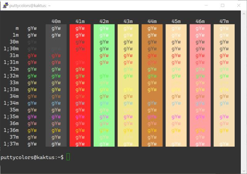Maximize the PuTTY terminal window
This screenshot has width=247, height=174.
(223, 5)
